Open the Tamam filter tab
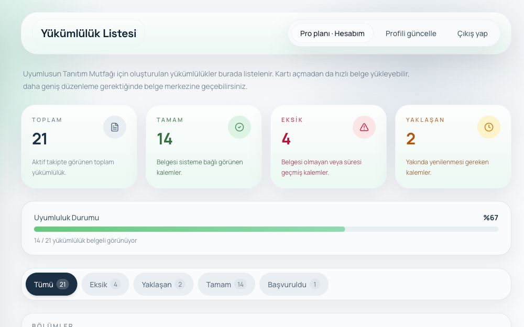The width and height of the screenshot is (524, 327). click(226, 284)
